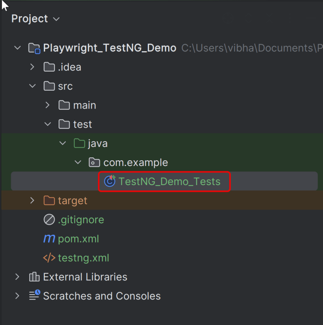323x325 pixels.
Task: Select the java test sources folder
Action: [98, 144]
